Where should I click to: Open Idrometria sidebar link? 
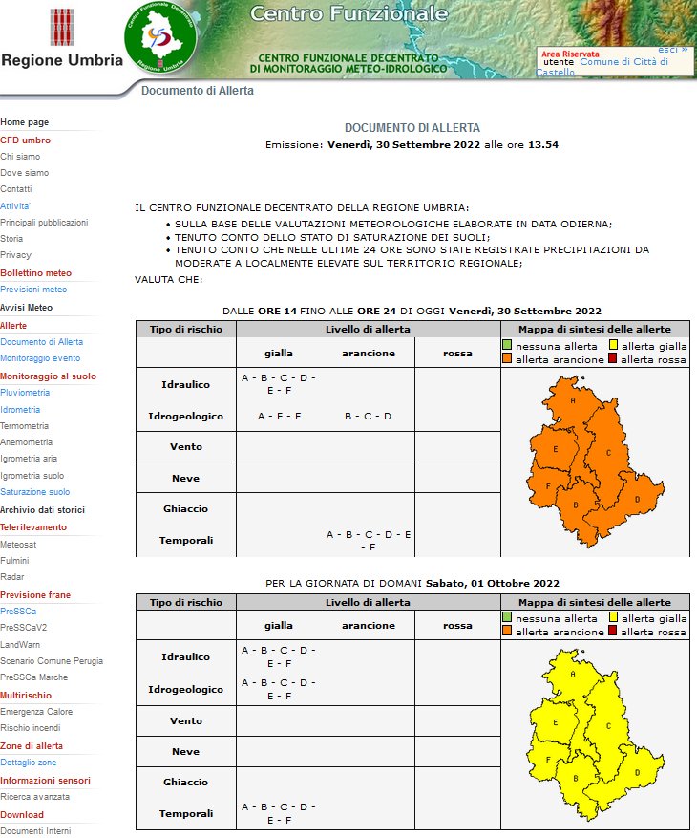click(22, 409)
